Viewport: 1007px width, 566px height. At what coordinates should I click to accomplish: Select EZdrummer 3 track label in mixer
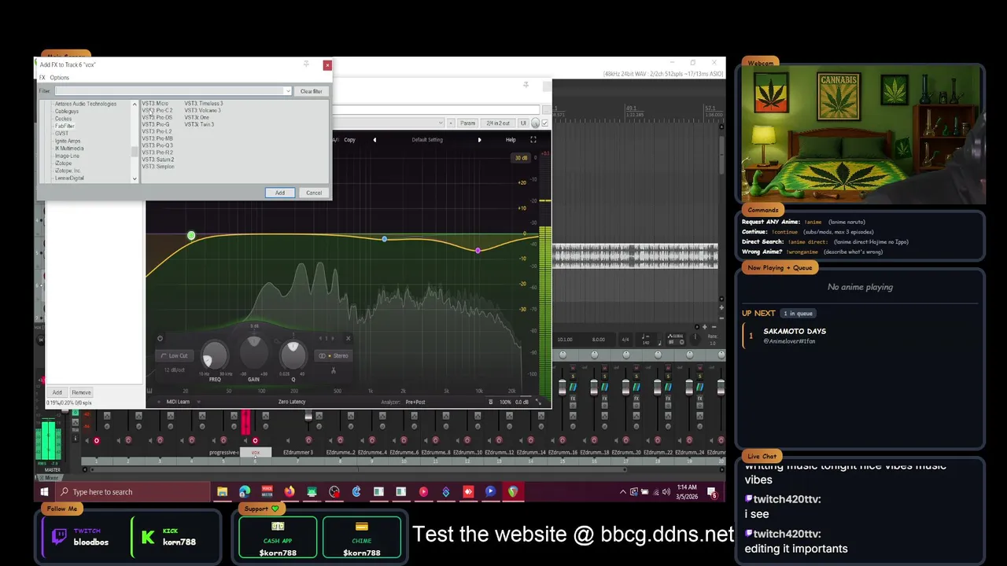(x=297, y=453)
